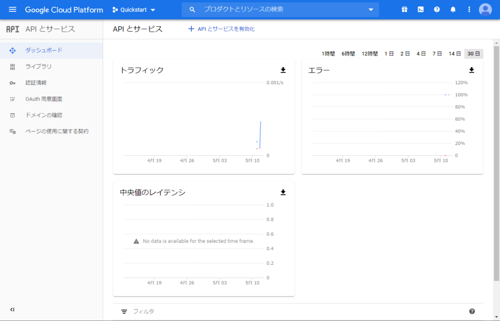The image size is (500, 321).
Task: Select ダッシュボード in the sidebar
Action: coord(51,50)
